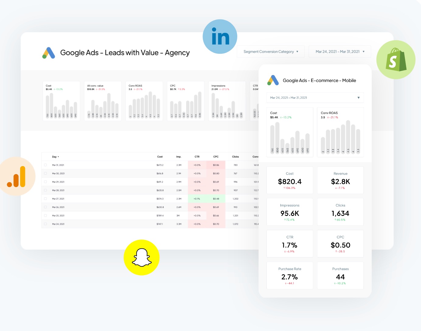Select the Mar 24, 2021 row checkbox

[x=45, y=224]
